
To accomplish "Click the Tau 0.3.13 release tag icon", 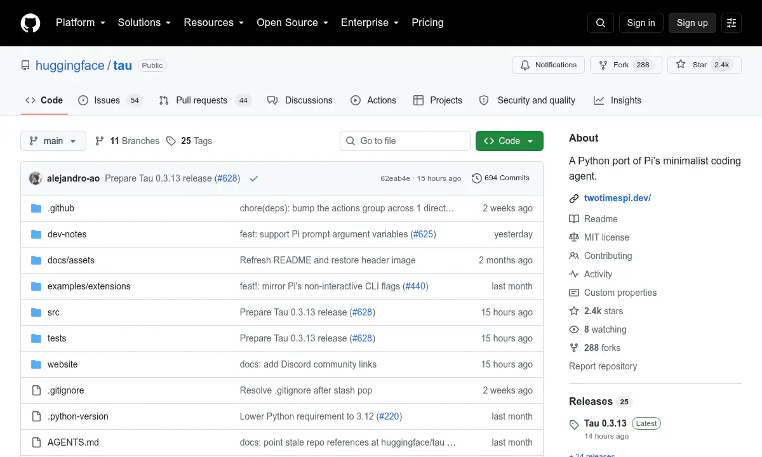I will pos(574,425).
